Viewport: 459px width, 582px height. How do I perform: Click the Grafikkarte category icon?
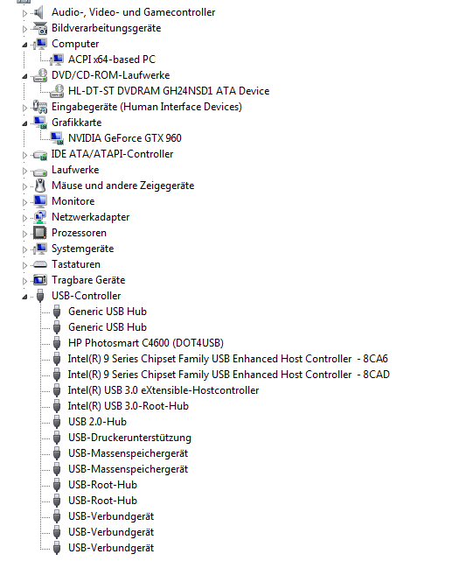40,123
